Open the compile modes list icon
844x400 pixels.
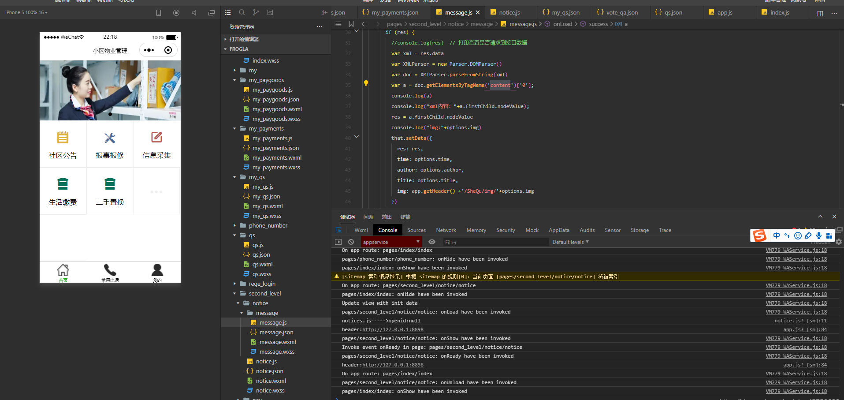(228, 12)
